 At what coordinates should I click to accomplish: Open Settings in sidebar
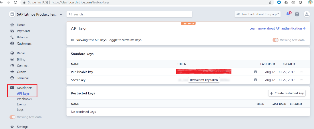point(22,127)
